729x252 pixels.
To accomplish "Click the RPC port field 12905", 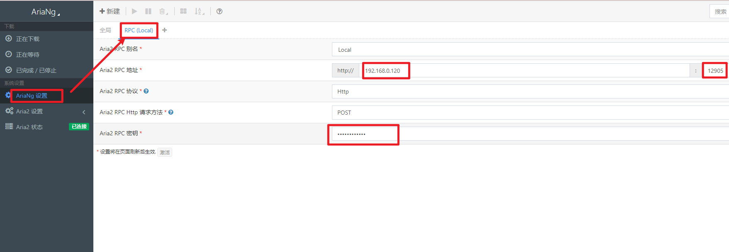I will click(715, 70).
